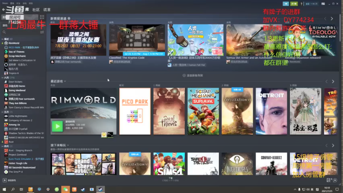
Task: Open Steam help question mark icon
Action: point(301,4)
